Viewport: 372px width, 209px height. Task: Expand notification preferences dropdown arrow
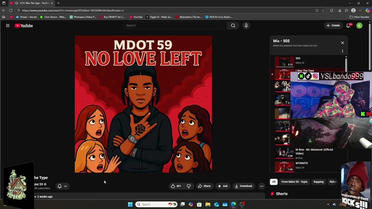point(65,186)
